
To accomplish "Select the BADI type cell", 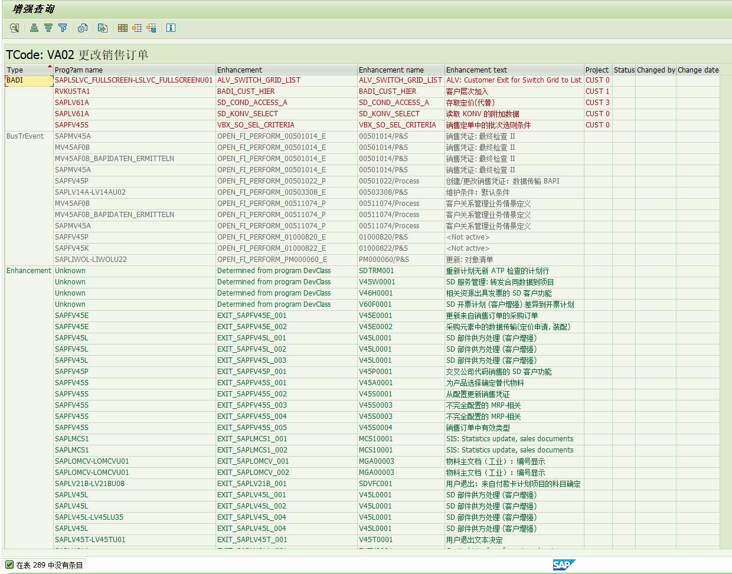I will [x=29, y=80].
